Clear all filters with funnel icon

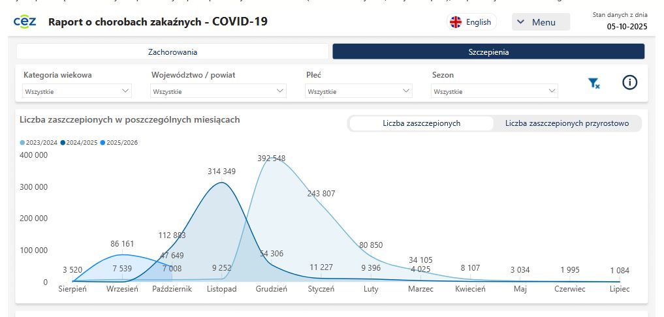(x=594, y=83)
